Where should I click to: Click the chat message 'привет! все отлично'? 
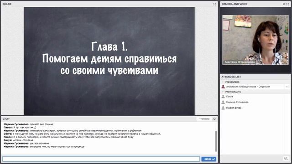tap(42, 124)
